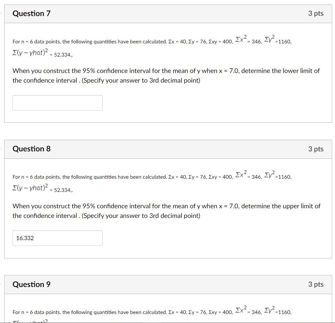
Task: Click the Question 9 heading
Action: click(x=31, y=284)
